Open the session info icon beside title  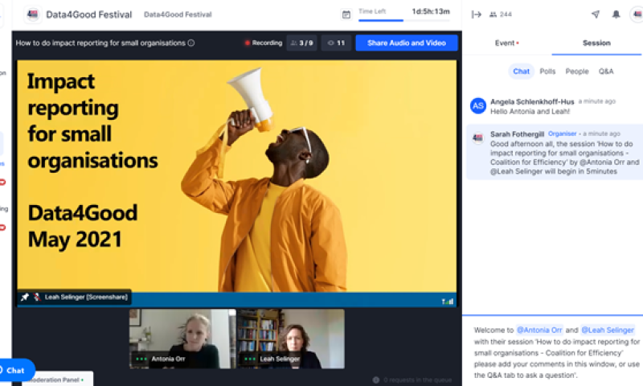(x=191, y=43)
